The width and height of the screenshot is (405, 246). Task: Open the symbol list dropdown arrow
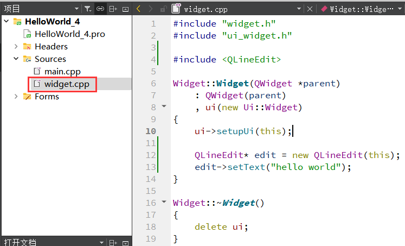click(x=400, y=9)
